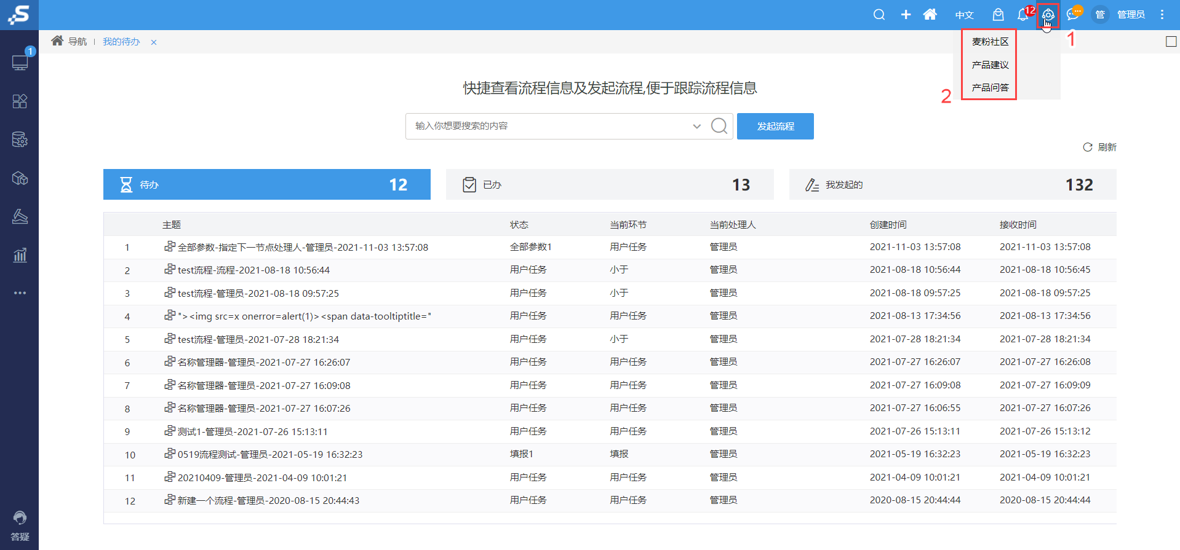Open the monitor display sidebar icon
Viewport: 1180px width, 550px height.
(x=20, y=63)
